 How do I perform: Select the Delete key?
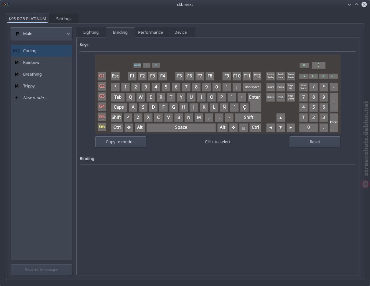(x=271, y=97)
